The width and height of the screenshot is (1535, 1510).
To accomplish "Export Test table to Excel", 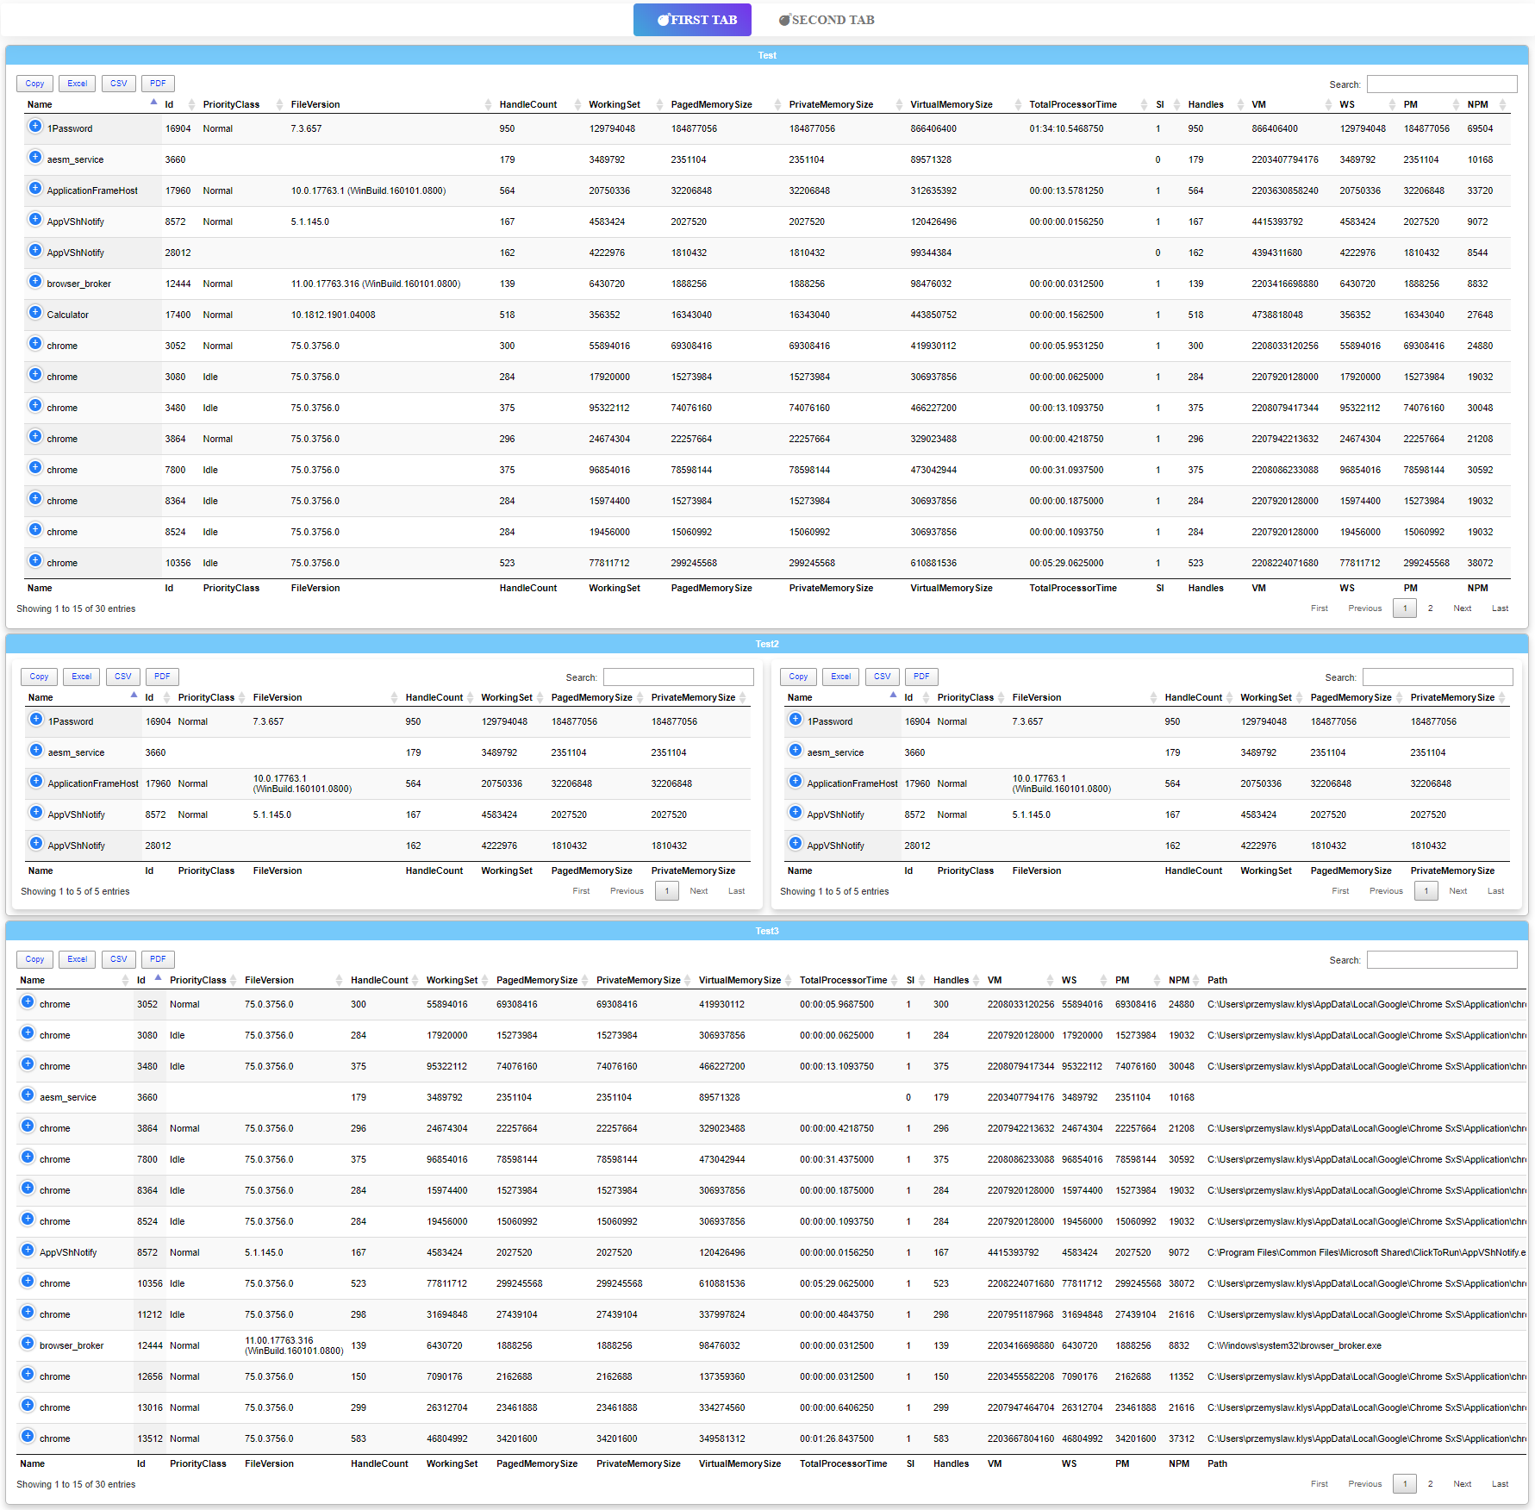I will click(x=78, y=84).
